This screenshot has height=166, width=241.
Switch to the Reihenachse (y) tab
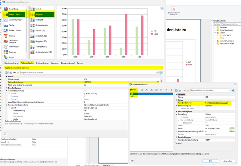pos(27,63)
